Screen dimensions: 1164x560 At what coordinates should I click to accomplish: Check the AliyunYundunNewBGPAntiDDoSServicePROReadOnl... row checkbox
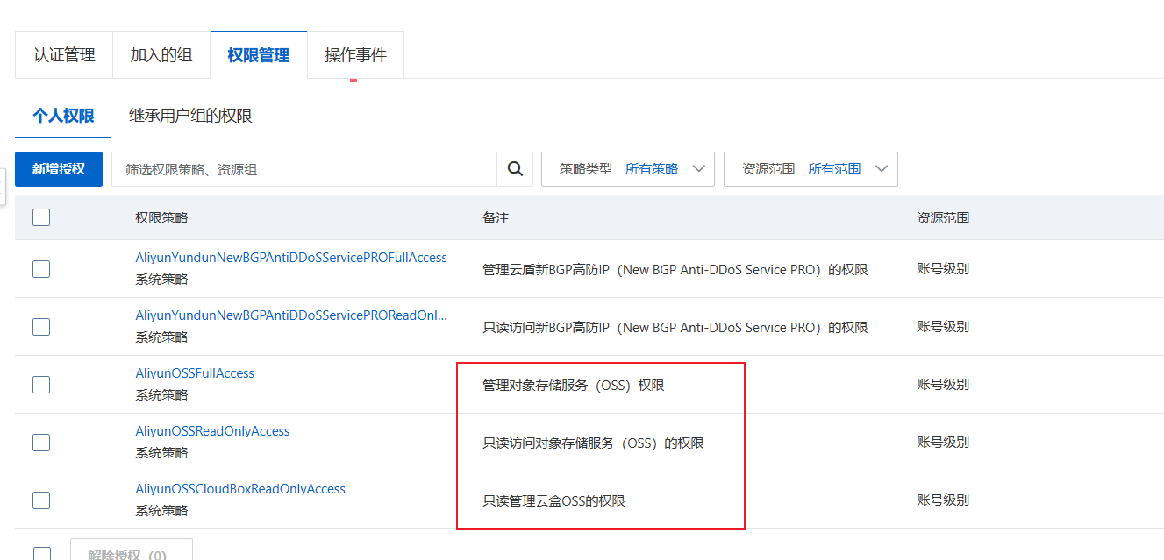coord(41,327)
